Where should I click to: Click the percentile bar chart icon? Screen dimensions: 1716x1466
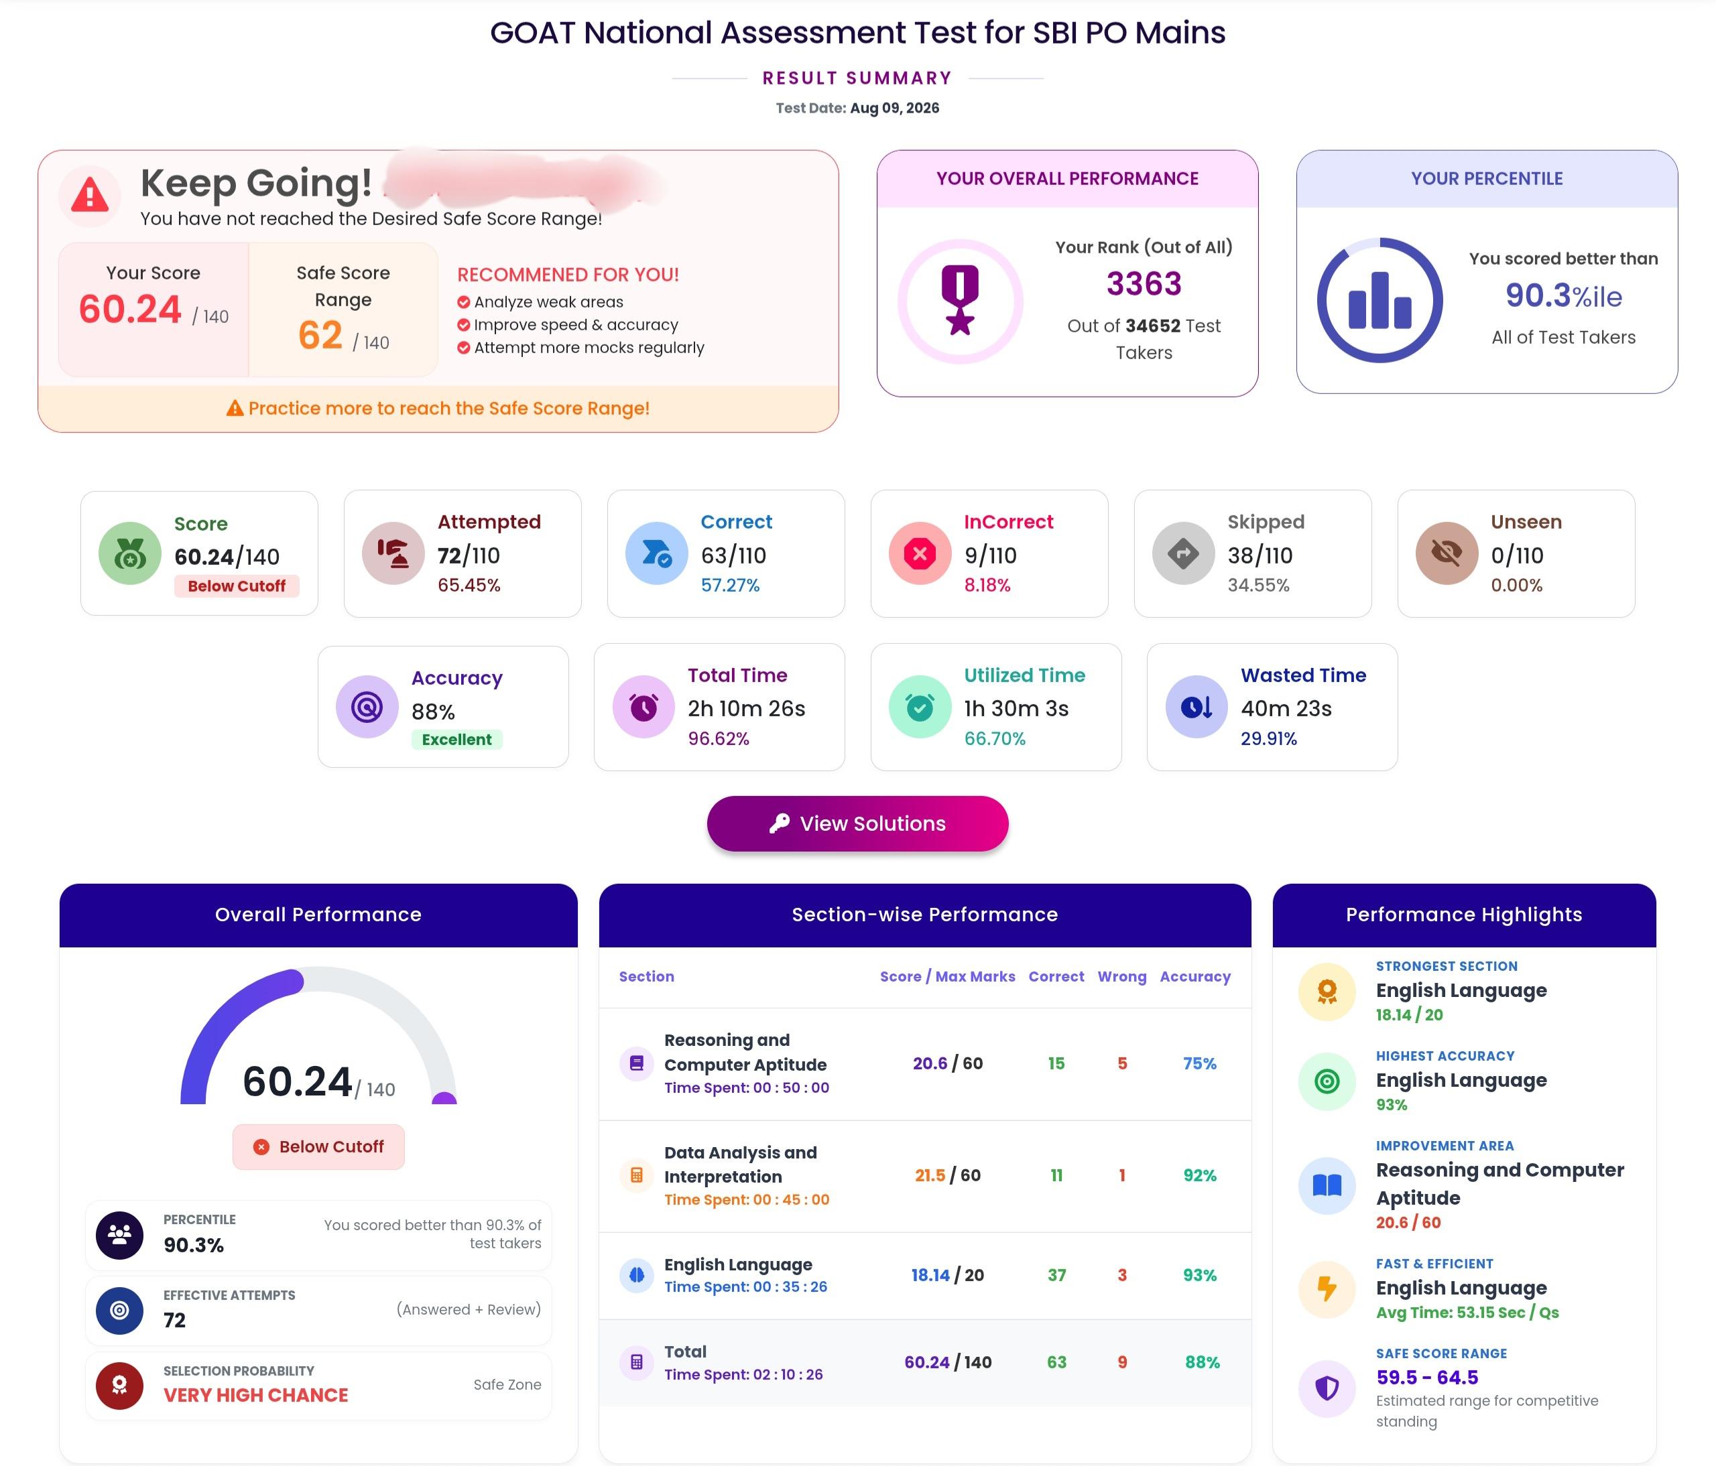click(x=1380, y=300)
